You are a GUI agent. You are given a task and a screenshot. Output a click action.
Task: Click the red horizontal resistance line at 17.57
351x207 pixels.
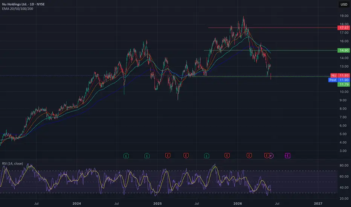click(273, 28)
